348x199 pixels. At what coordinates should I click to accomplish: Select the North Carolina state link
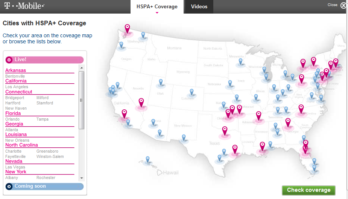click(21, 145)
